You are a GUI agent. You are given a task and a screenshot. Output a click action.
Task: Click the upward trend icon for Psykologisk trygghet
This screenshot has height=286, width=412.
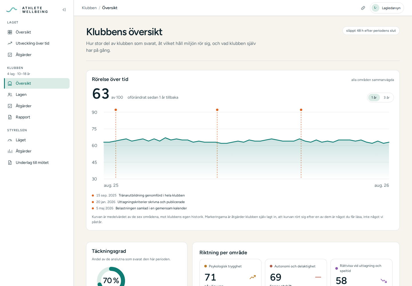pyautogui.click(x=253, y=277)
